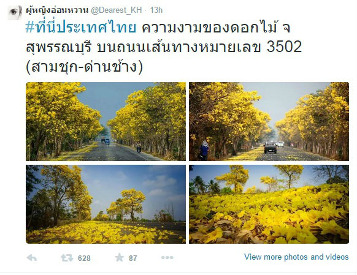Click the tweet text mentioning 3502
The width and height of the screenshot is (357, 275).
pos(164,47)
